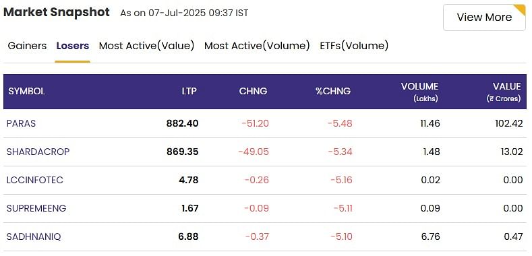Open the Gainers tab
Screen dimensions: 532x256
click(27, 46)
